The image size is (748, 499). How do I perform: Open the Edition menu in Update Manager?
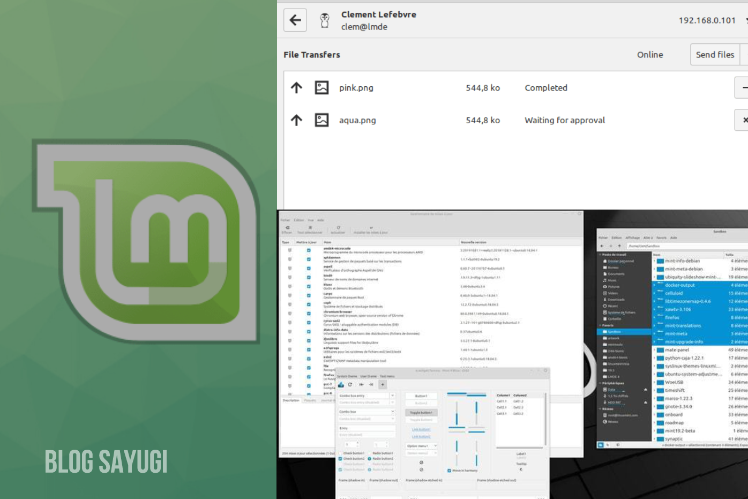point(299,220)
